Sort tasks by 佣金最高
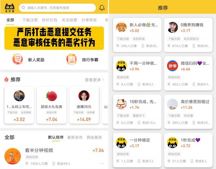The height and width of the screenshot is (169, 216). click(94, 137)
